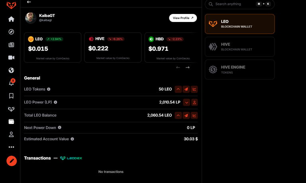Open the Bookmarks icon

[x=11, y=96]
